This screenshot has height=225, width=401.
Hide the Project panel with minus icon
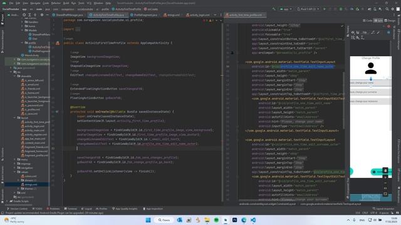click(x=48, y=15)
